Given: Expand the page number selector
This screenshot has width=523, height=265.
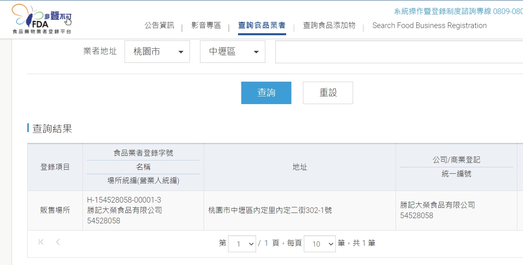Looking at the screenshot, I should [242, 243].
